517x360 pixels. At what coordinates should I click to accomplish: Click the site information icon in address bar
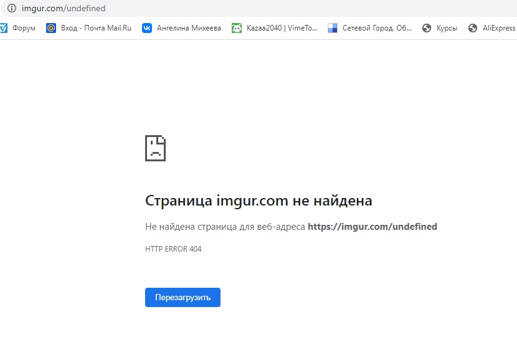(11, 9)
